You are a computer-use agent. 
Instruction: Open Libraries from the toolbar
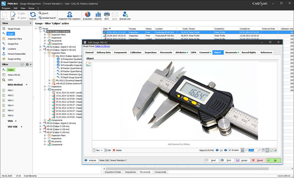pyautogui.click(x=98, y=16)
